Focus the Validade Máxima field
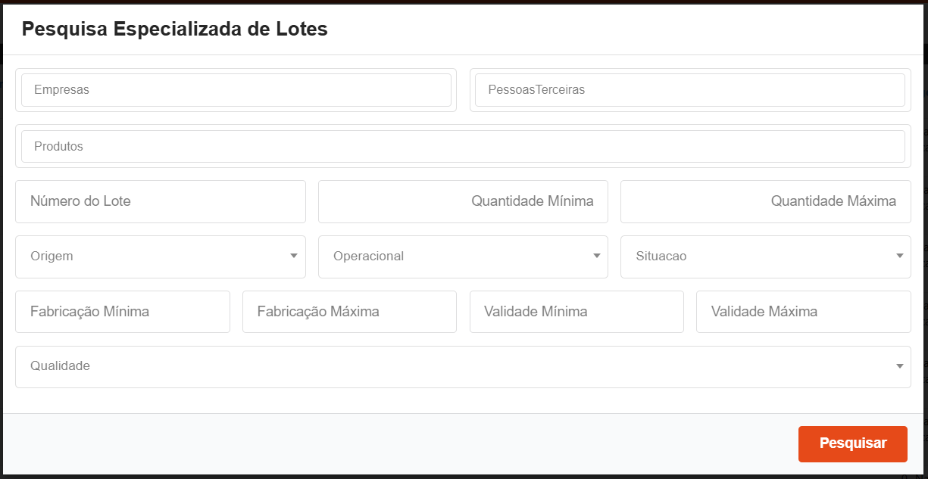Screen dimensions: 928x479 [803, 312]
